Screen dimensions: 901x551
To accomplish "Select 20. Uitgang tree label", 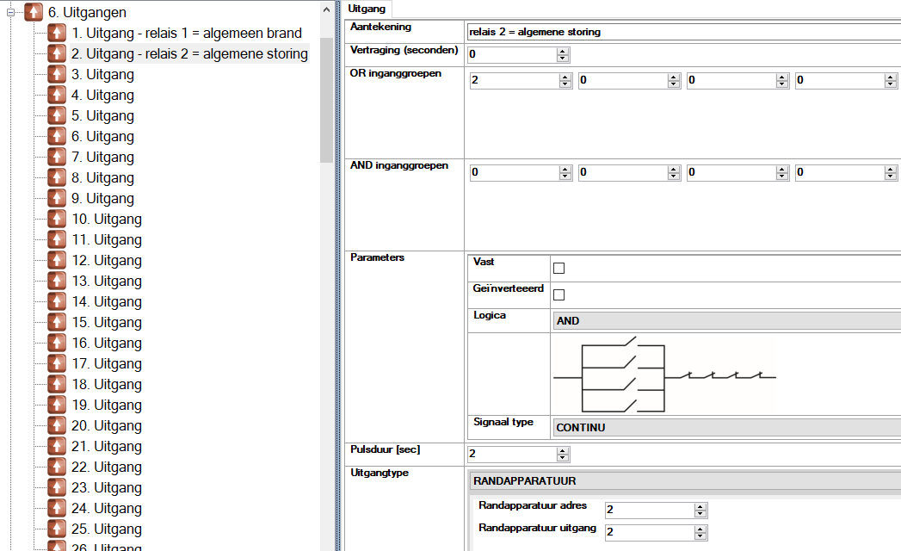I will click(x=107, y=425).
